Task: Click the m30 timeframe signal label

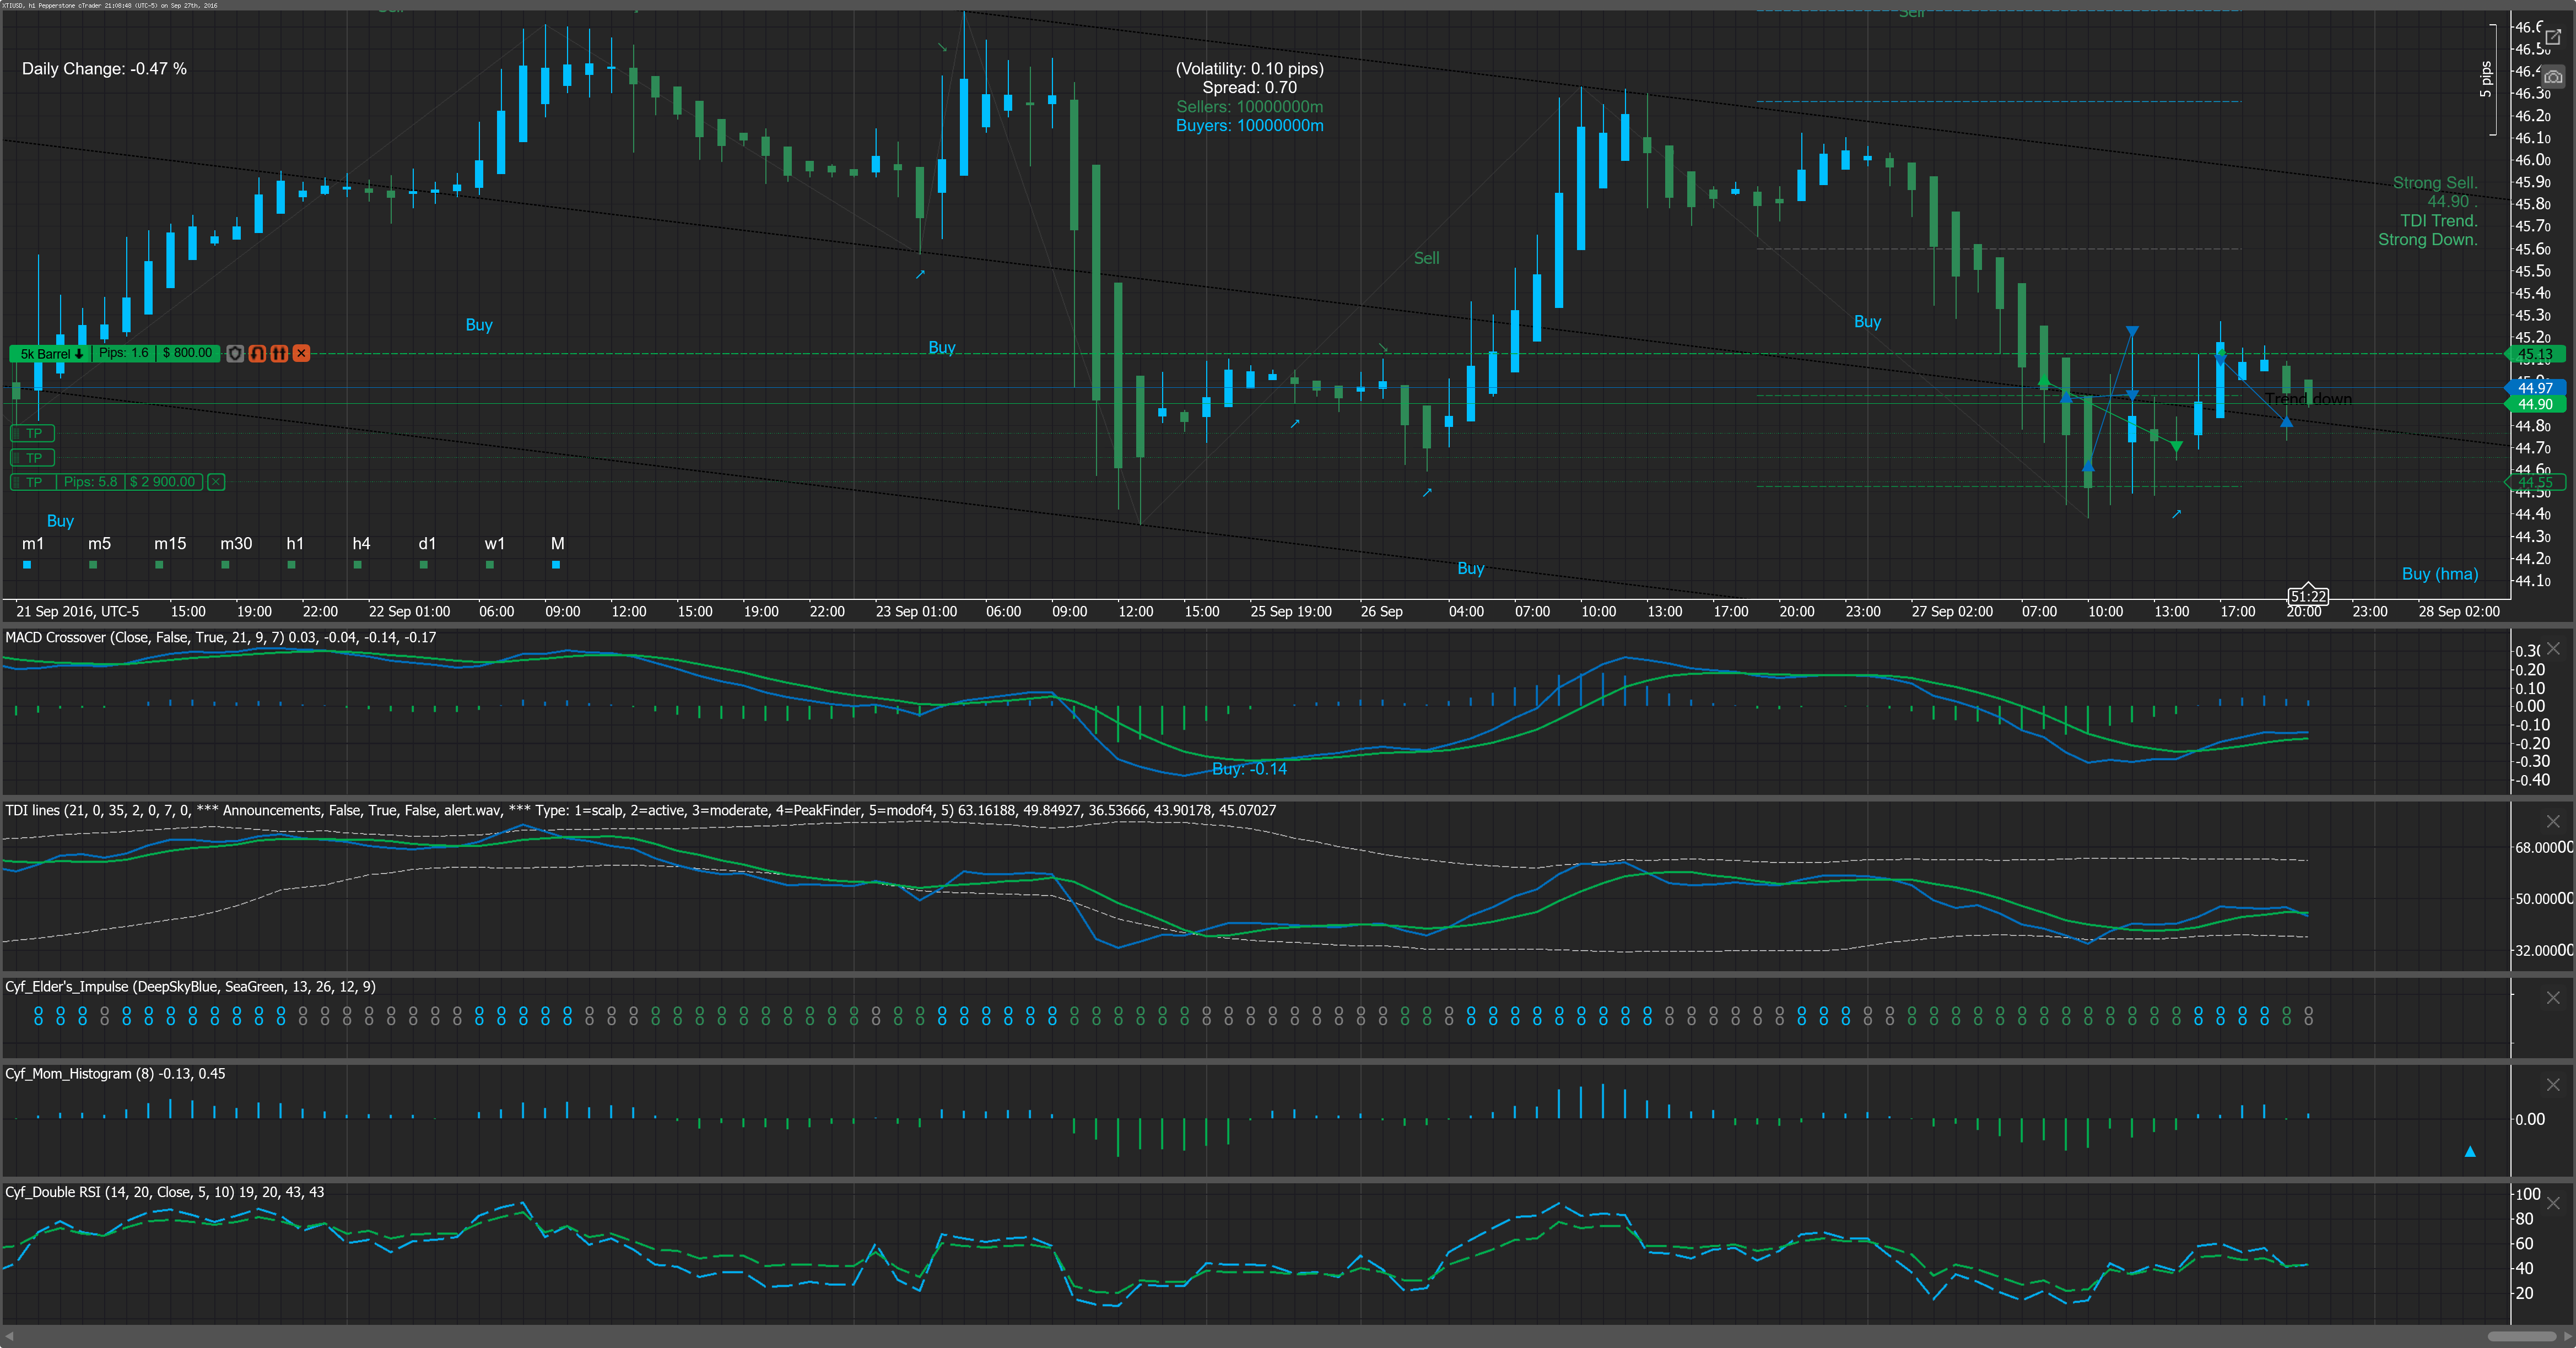Action: click(236, 544)
